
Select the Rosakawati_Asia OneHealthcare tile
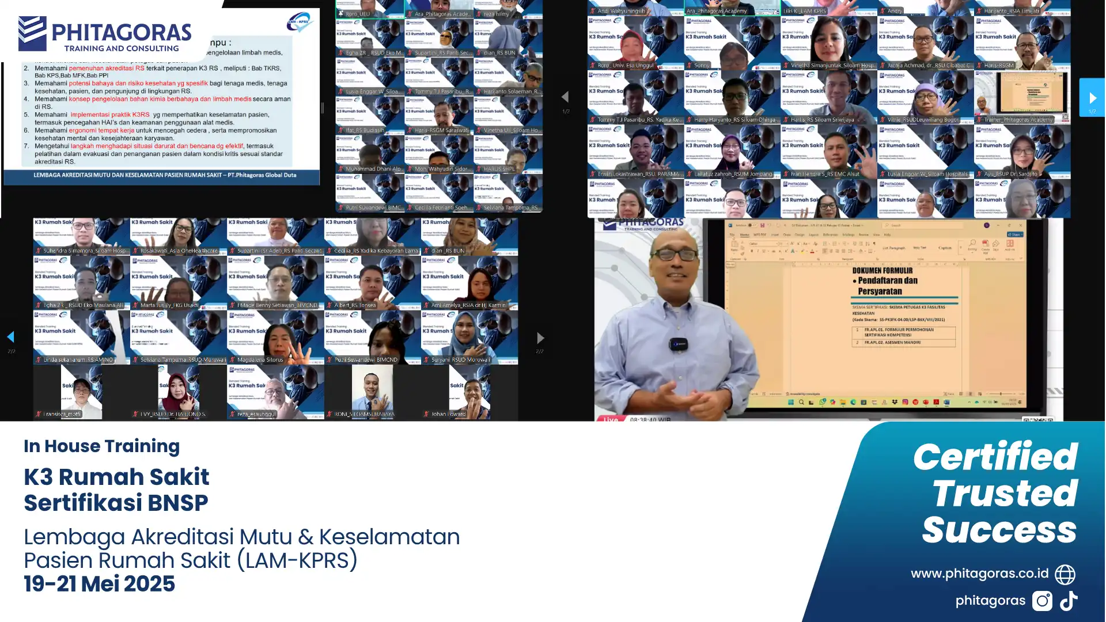point(179,236)
